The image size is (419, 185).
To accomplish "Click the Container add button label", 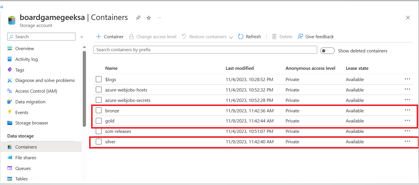I will pos(114,36).
